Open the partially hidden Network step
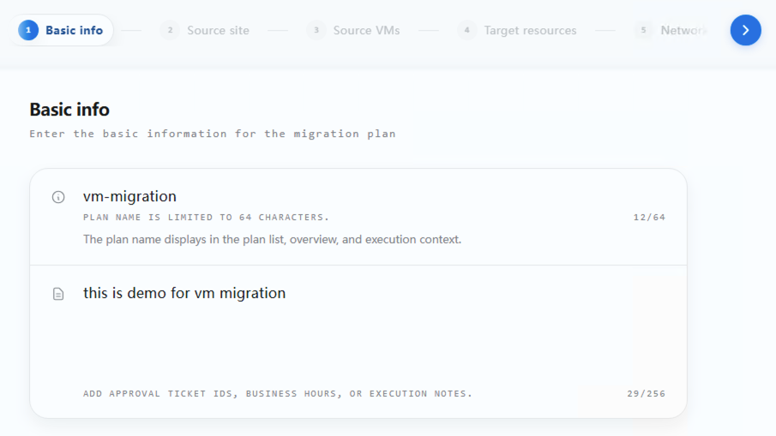 coord(684,30)
